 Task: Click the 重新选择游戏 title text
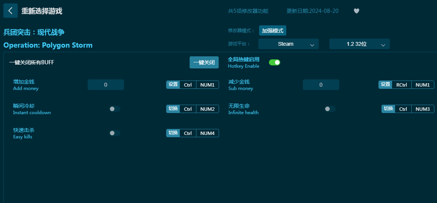coord(42,11)
